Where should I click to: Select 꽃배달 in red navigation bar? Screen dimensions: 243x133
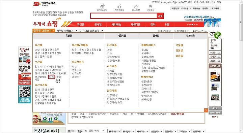[x=98, y=25]
